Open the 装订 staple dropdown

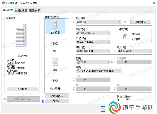tap(93, 89)
